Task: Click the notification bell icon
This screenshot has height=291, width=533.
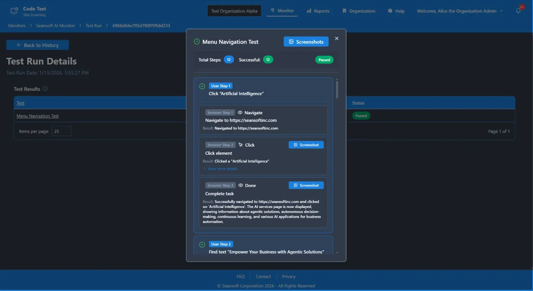Action: [518, 11]
